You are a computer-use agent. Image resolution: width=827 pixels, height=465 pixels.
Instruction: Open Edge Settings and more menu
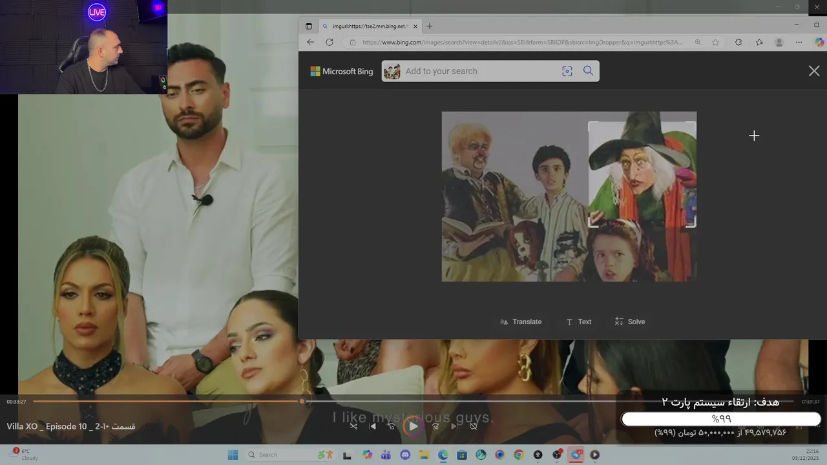click(x=799, y=42)
